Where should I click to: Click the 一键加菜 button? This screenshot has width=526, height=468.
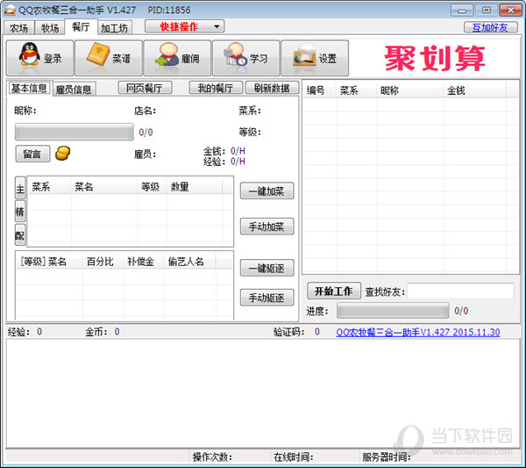(x=267, y=191)
